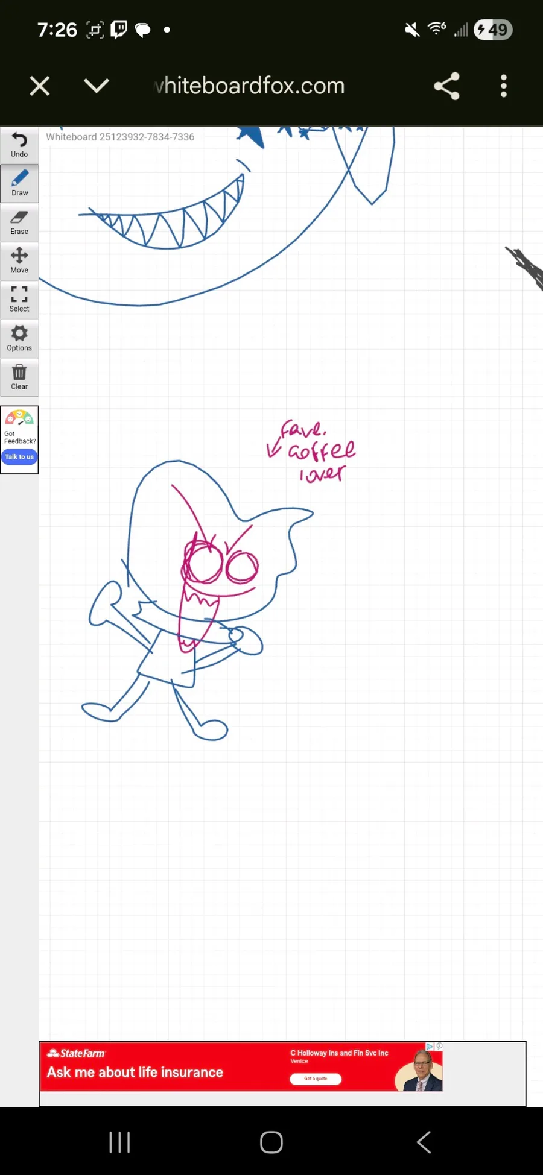Go to Android home button
Viewport: 543px width, 1175px height.
tap(271, 1142)
